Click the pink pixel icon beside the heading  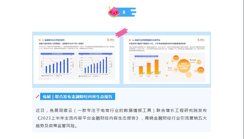pos(37,97)
